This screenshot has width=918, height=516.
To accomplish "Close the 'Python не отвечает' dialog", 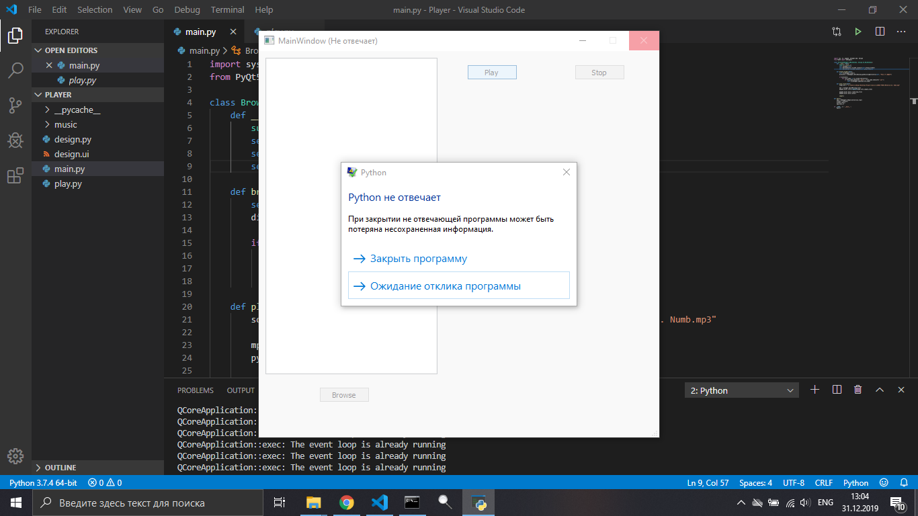I will click(566, 172).
